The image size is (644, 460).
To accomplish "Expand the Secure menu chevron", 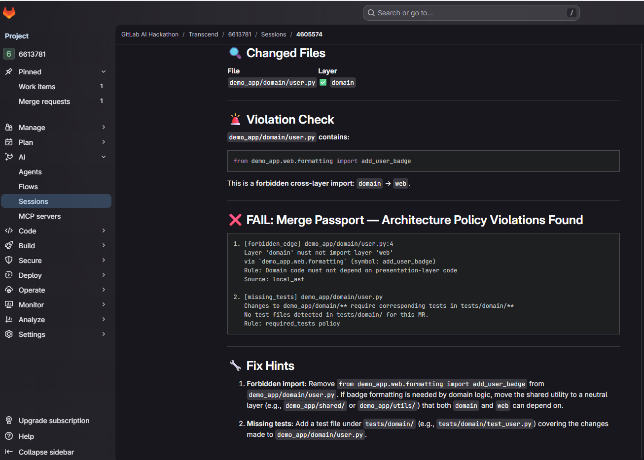I will point(104,261).
